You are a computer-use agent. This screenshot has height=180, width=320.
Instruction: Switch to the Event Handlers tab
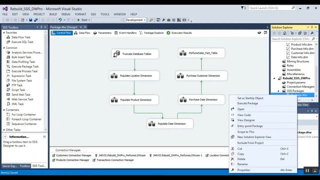pos(125,33)
